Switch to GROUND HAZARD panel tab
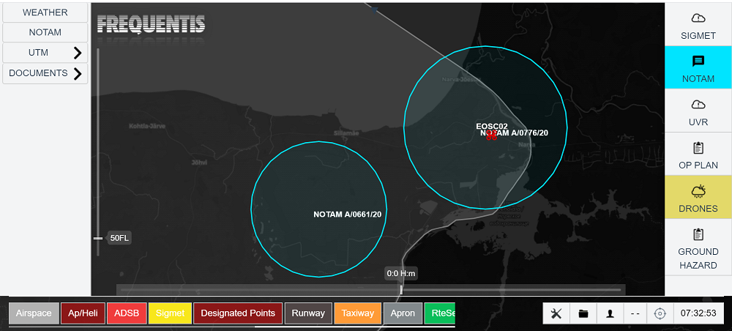Screen dimensions: 732x331 (698, 248)
